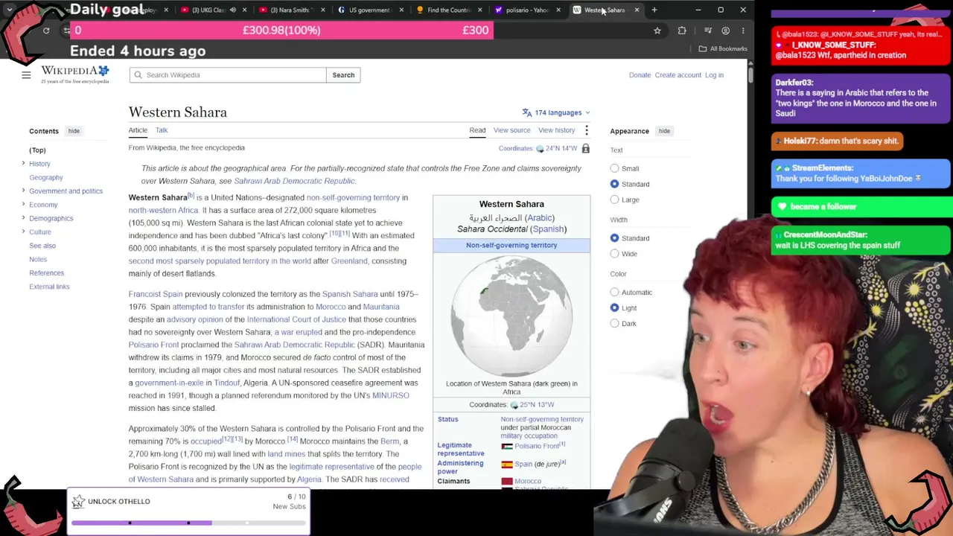Expand the Demographics section in Contents
The height and width of the screenshot is (536, 953).
click(23, 218)
